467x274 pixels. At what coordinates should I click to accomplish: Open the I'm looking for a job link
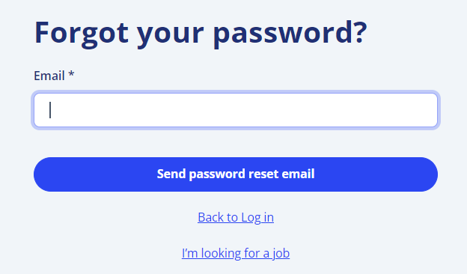[236, 254]
